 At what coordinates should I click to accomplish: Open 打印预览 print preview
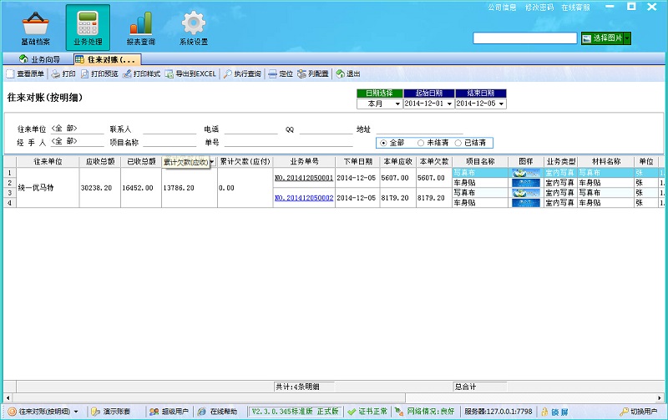click(84, 74)
